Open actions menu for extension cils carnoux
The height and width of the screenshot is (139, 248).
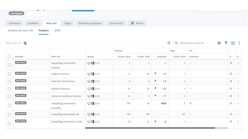pos(238,81)
